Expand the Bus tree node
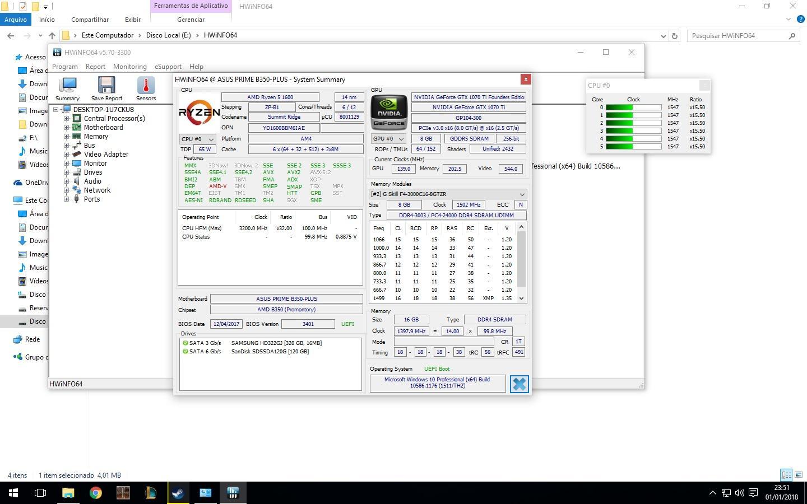This screenshot has width=807, height=504. click(x=66, y=146)
